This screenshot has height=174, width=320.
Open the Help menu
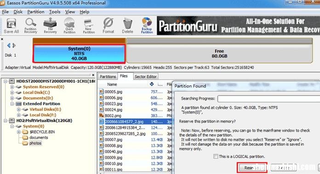[x=84, y=12]
